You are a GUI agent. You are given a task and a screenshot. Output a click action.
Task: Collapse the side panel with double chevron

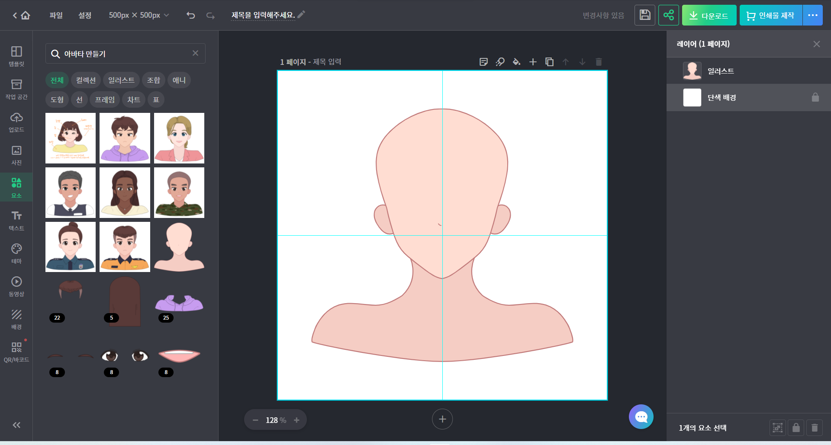coord(16,425)
